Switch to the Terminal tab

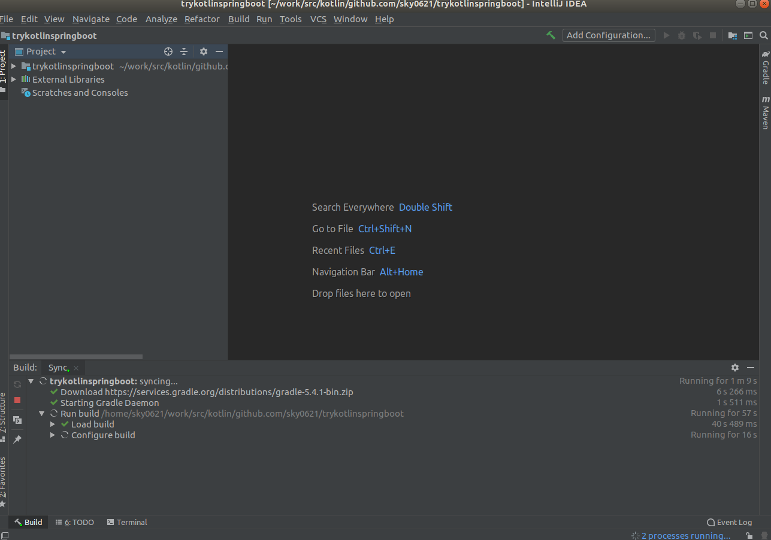click(127, 522)
